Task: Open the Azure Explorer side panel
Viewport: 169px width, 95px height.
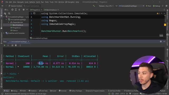Action: (x=1, y=38)
